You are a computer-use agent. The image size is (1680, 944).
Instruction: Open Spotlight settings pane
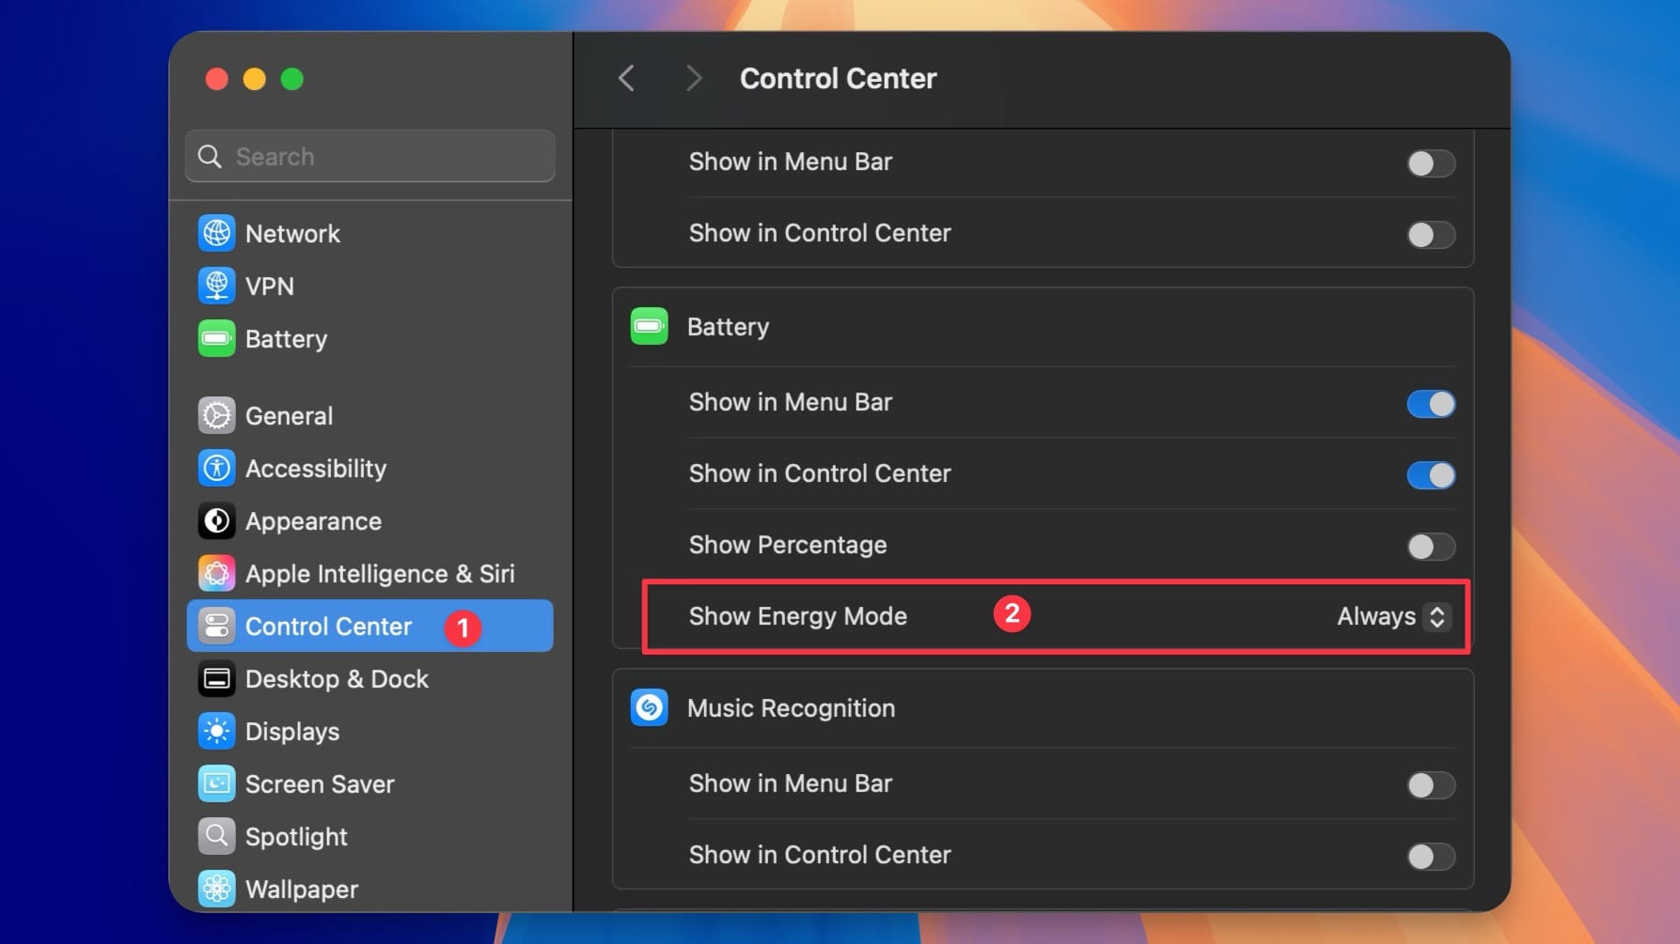pos(369,836)
